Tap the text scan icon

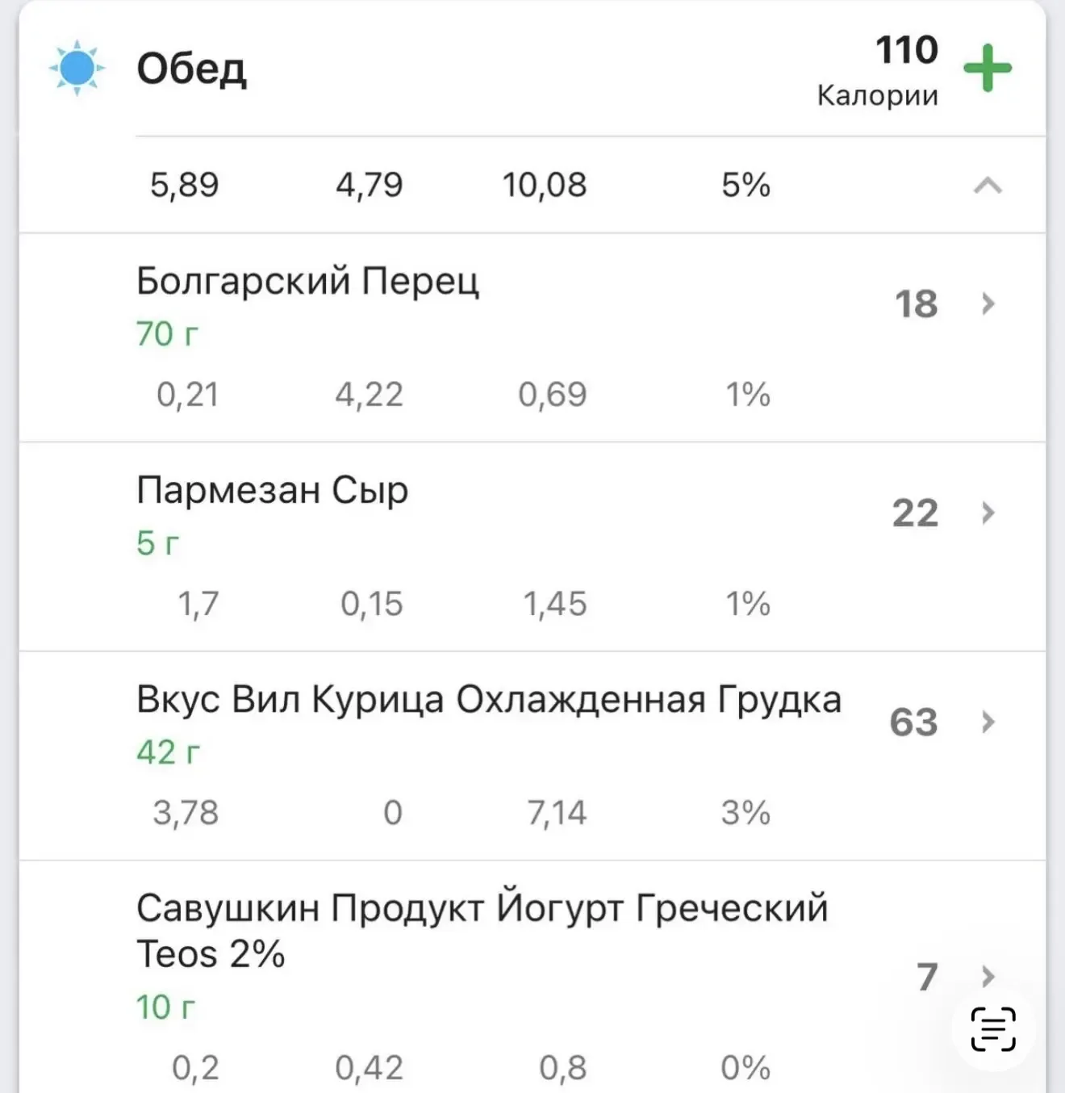click(993, 1029)
